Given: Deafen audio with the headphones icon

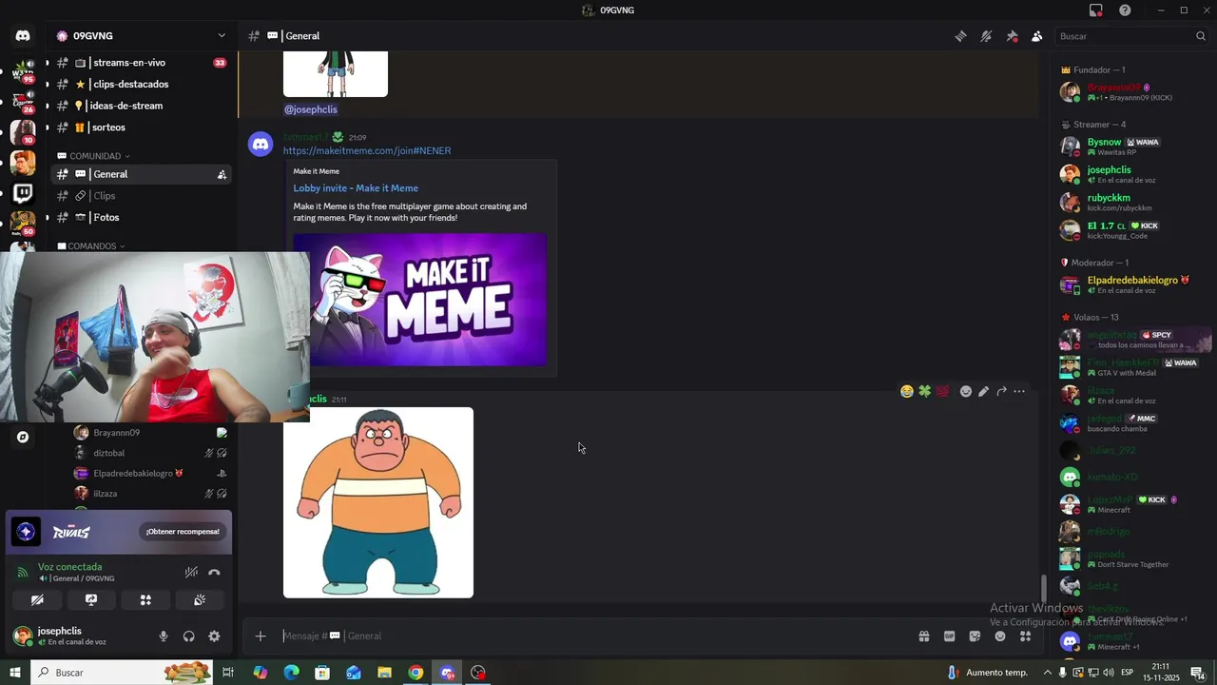Looking at the screenshot, I should (189, 636).
